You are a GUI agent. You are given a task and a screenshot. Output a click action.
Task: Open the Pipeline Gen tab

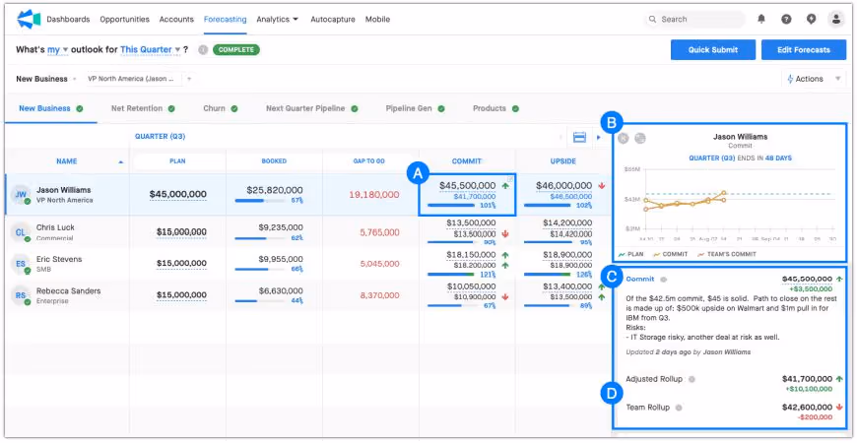[415, 108]
